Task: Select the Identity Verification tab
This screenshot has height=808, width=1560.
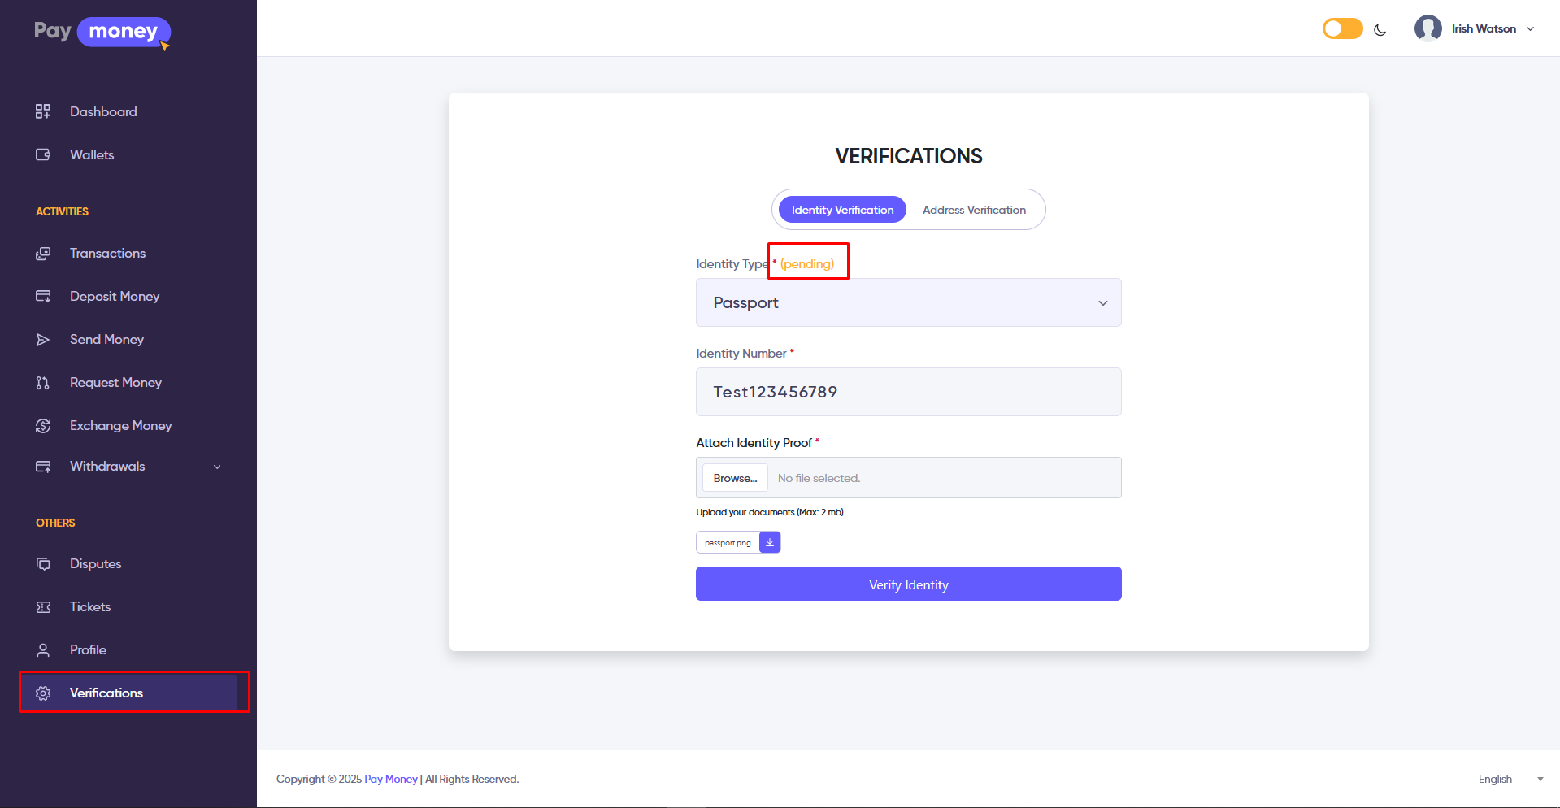Action: click(x=842, y=210)
